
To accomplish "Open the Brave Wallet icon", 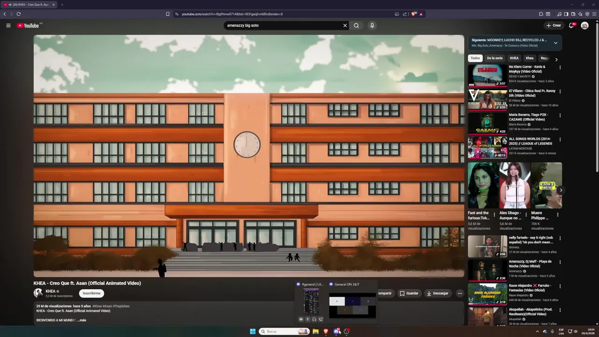I will (573, 14).
